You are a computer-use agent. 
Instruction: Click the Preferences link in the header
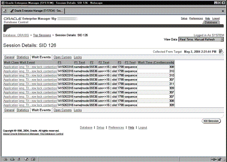[196, 18]
